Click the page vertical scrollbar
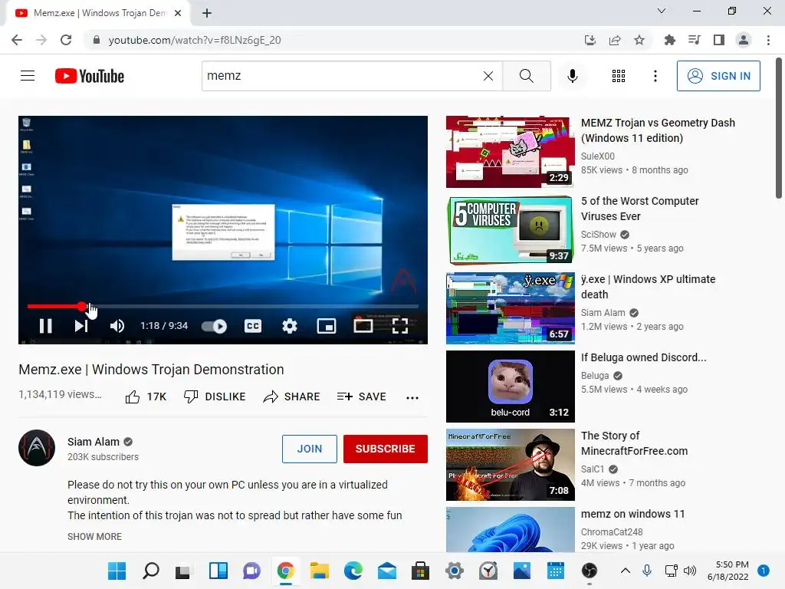 tap(779, 128)
